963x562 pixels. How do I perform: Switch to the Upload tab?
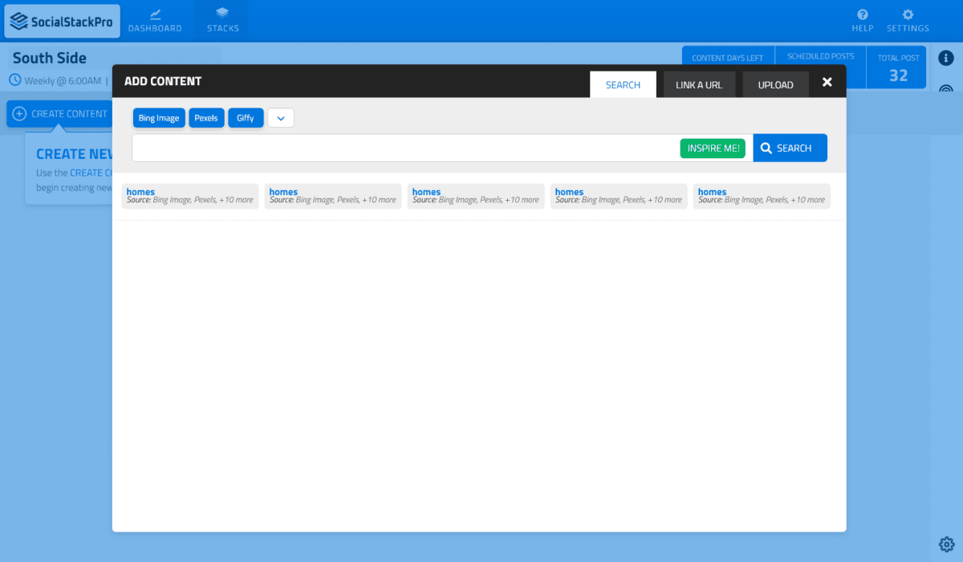pos(775,84)
